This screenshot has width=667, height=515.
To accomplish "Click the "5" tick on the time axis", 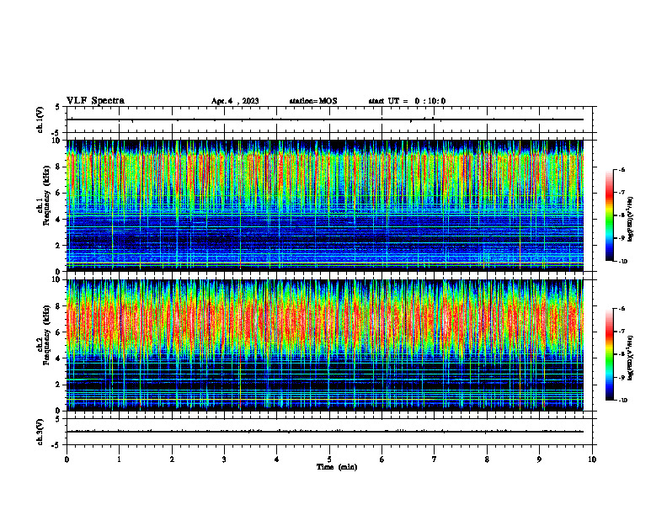I will click(x=329, y=459).
